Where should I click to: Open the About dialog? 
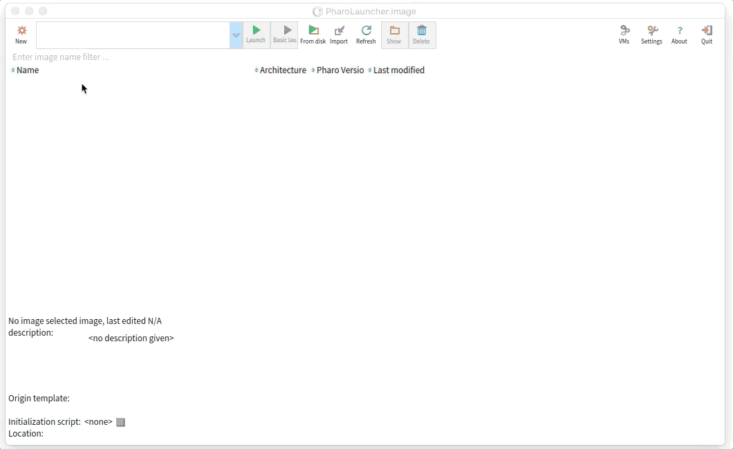(x=679, y=35)
